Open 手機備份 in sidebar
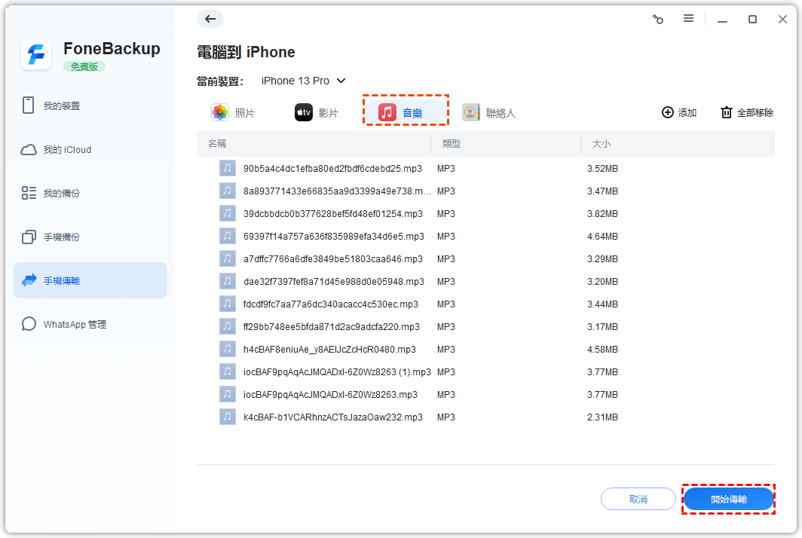 [90, 237]
